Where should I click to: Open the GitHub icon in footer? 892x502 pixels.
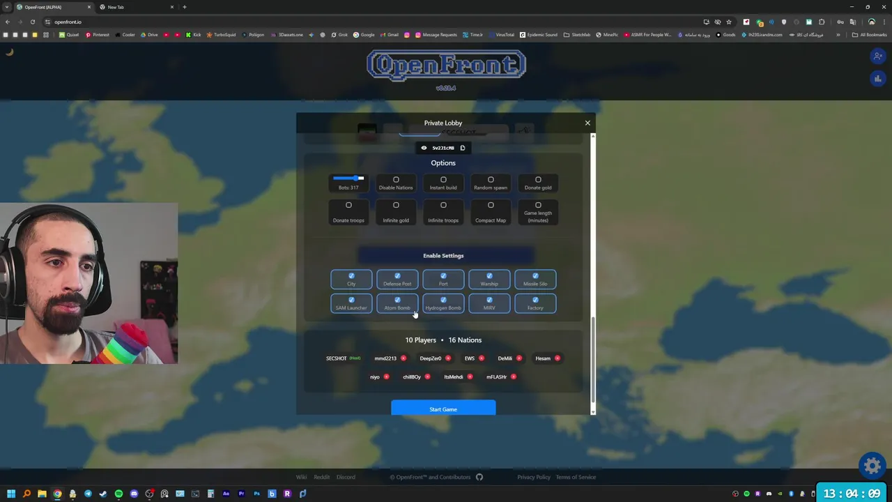tap(479, 477)
